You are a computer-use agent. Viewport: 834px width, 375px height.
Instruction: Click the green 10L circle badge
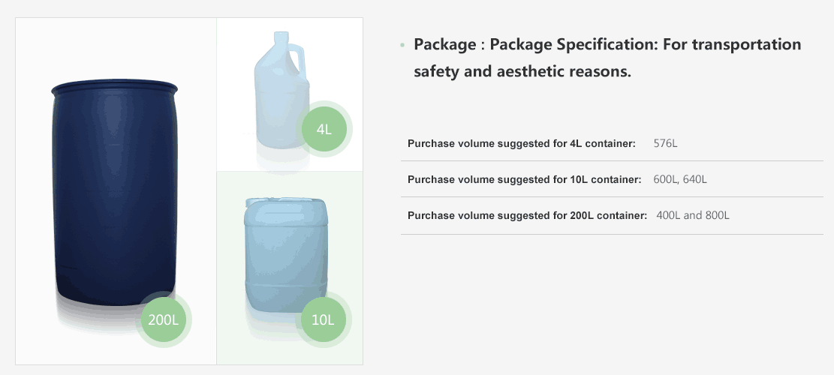point(322,319)
